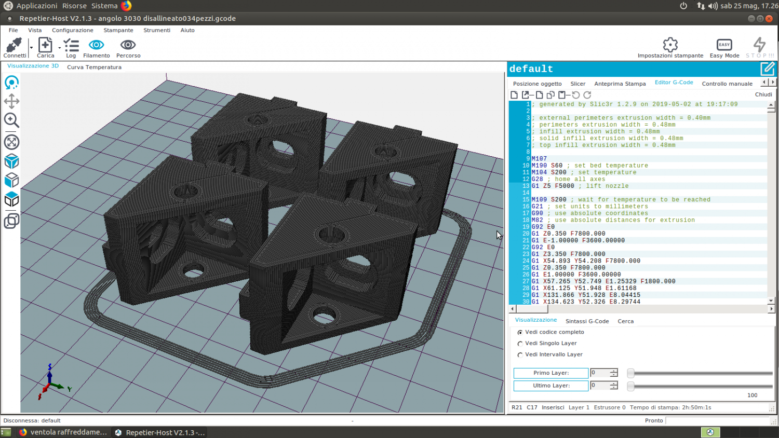Click the copy page icon in editor toolbar
The image size is (779, 438).
tap(540, 95)
